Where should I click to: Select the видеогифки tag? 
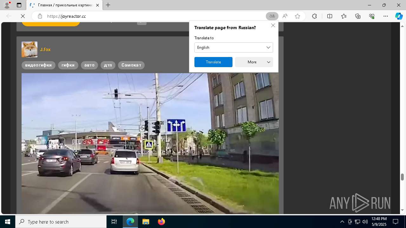coord(38,65)
